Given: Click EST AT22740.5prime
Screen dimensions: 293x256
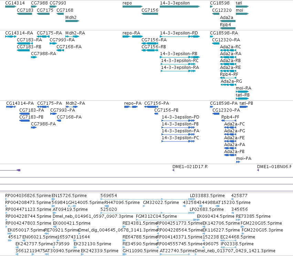Looking at the screenshot, I should pos(175,254).
